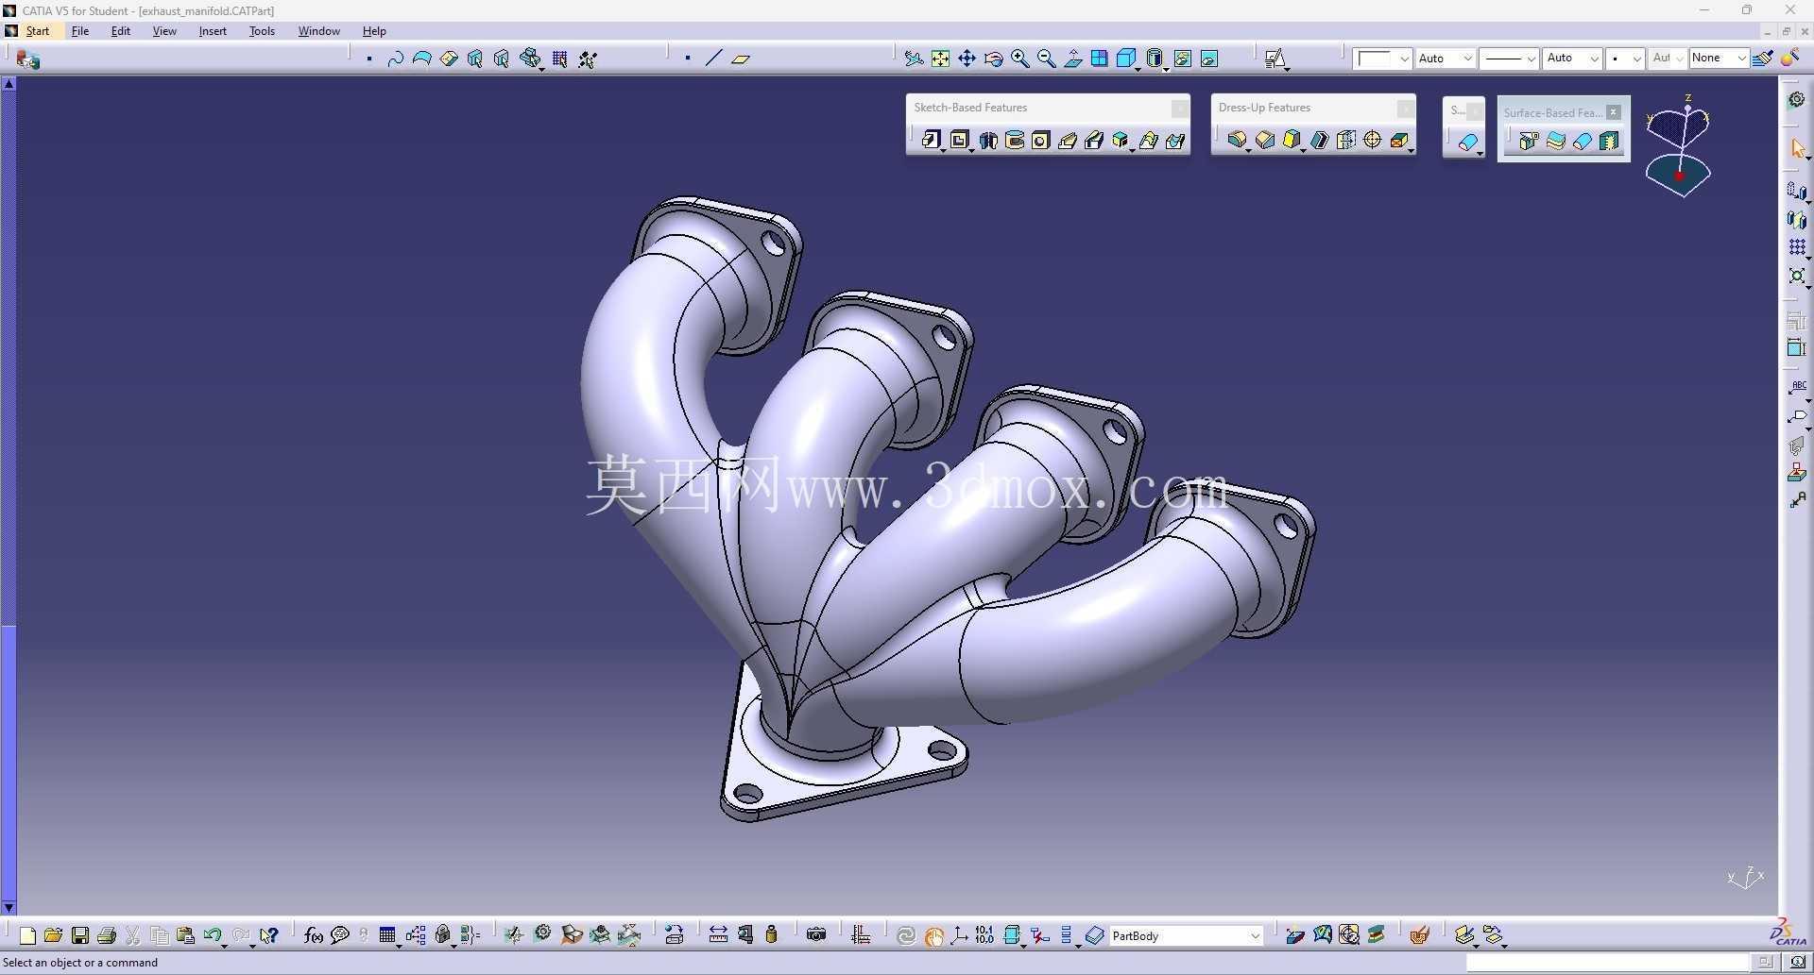
Task: Activate the Rotate view tool
Action: (993, 59)
